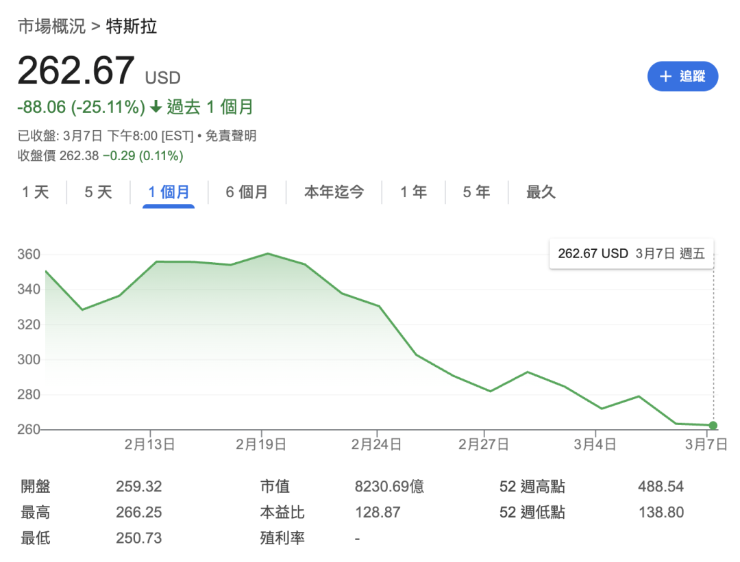Click the 52-week high value 488.54
Viewport: 740px width, 562px height.
click(x=661, y=486)
